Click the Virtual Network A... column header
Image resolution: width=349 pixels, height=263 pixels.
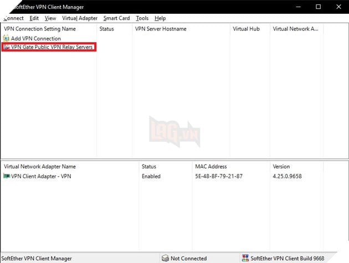coord(296,29)
